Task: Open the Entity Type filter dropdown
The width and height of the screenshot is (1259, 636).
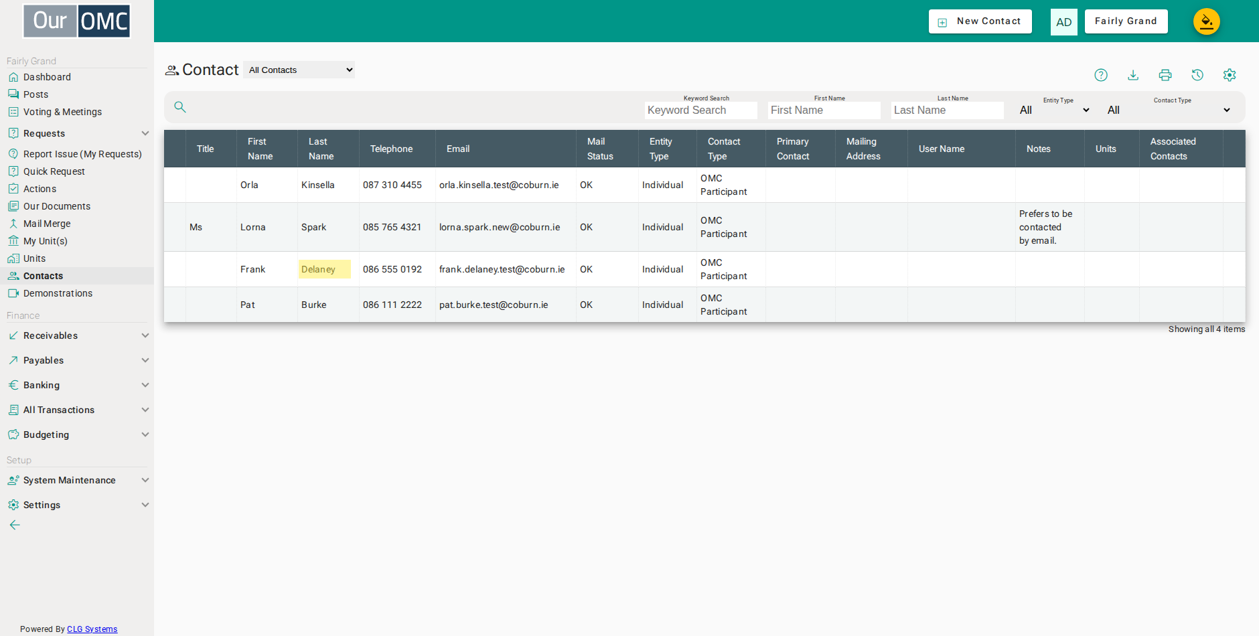Action: click(x=1054, y=110)
